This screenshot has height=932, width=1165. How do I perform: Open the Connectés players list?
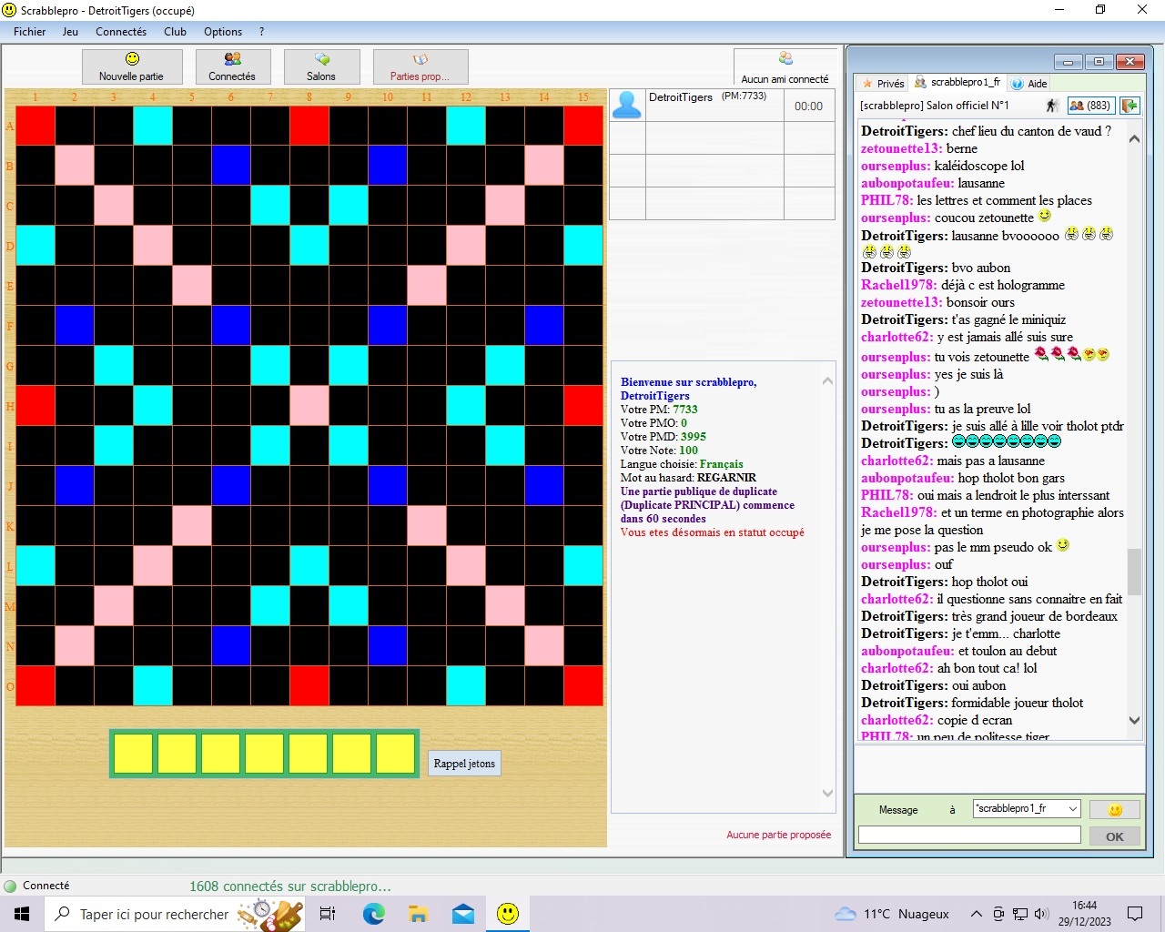[x=232, y=66]
